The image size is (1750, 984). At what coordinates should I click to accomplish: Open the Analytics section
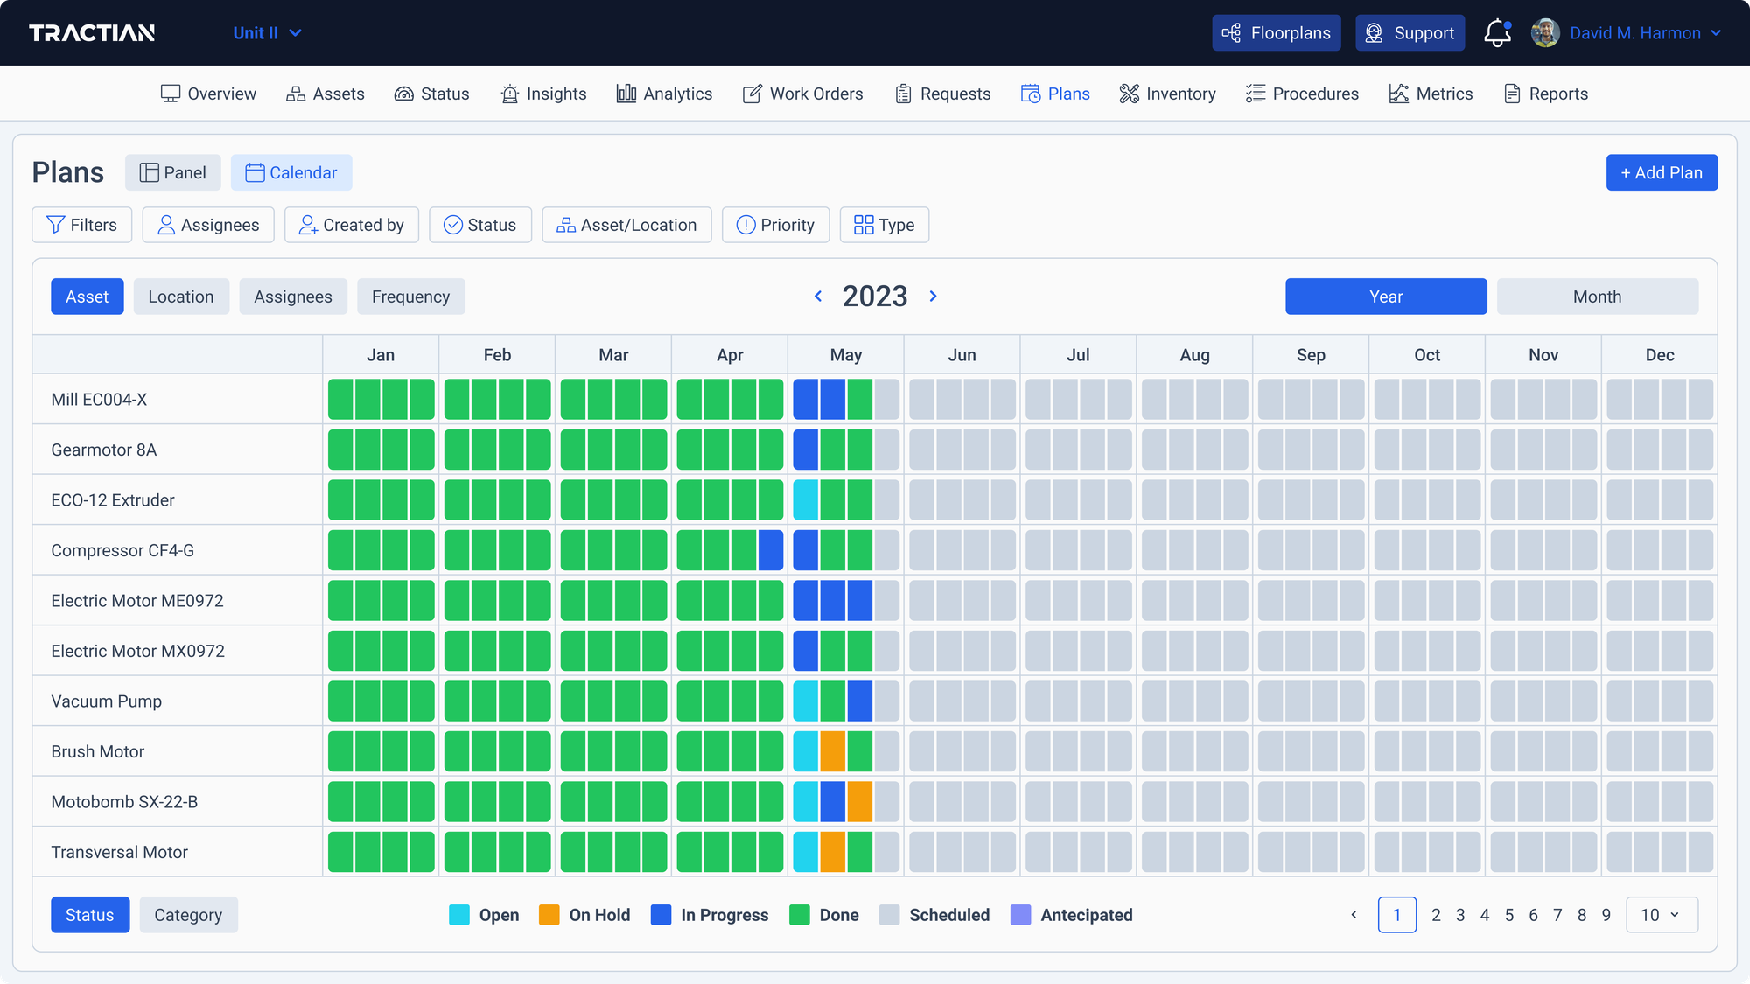pyautogui.click(x=663, y=94)
